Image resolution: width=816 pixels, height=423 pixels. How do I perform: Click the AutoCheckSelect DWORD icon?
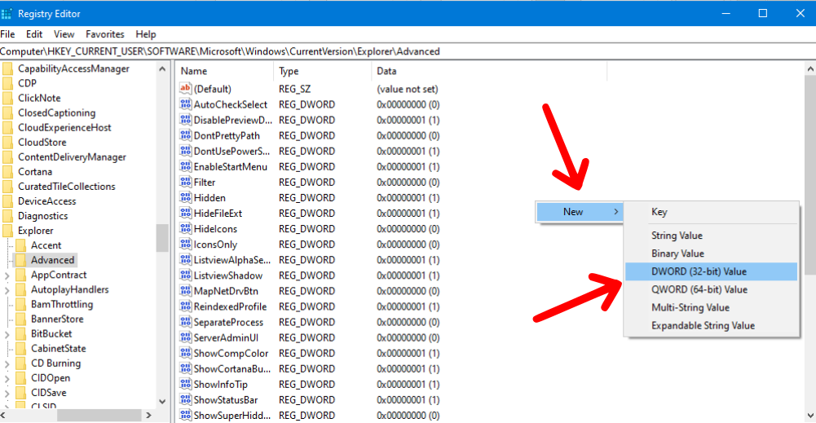pyautogui.click(x=185, y=104)
